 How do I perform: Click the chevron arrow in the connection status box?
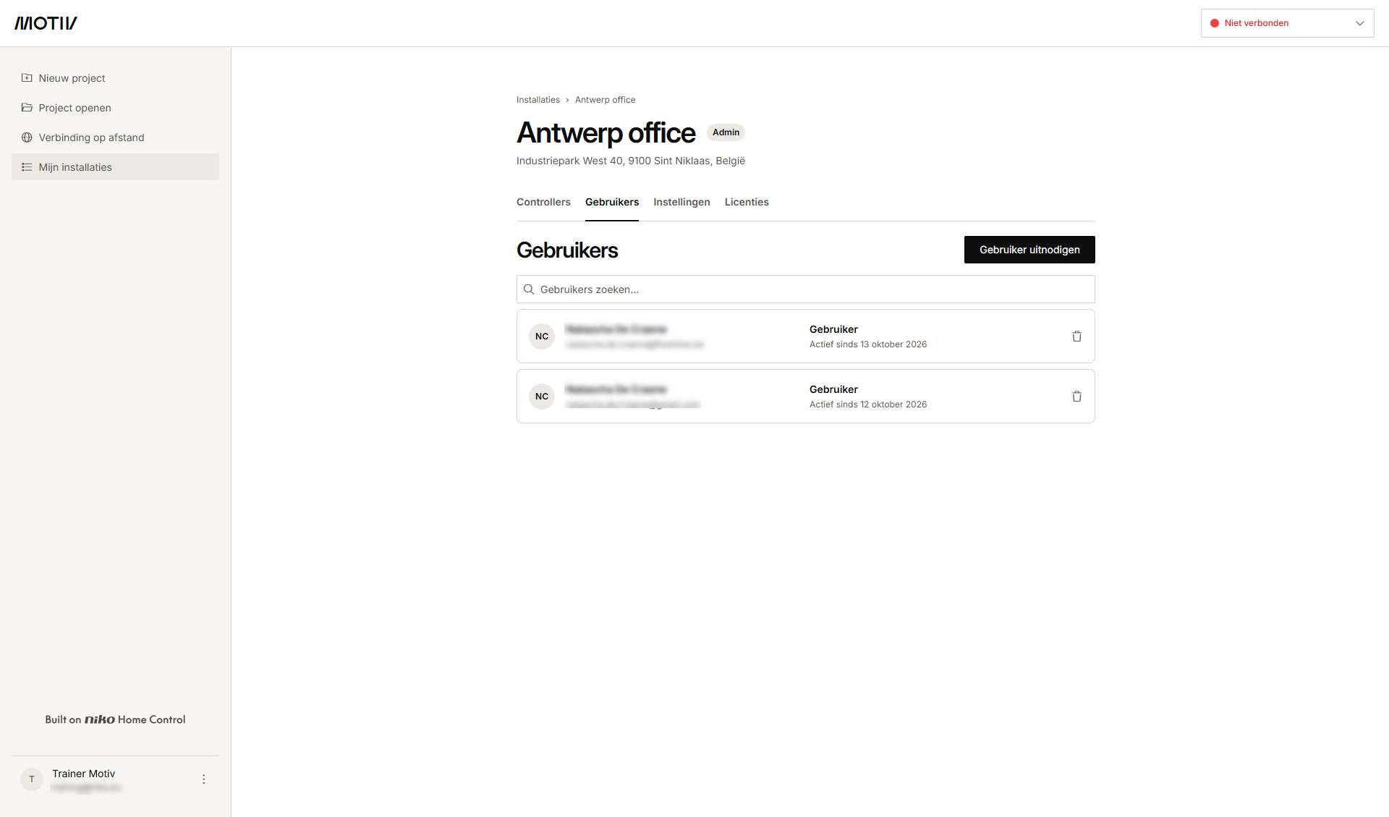click(x=1359, y=23)
